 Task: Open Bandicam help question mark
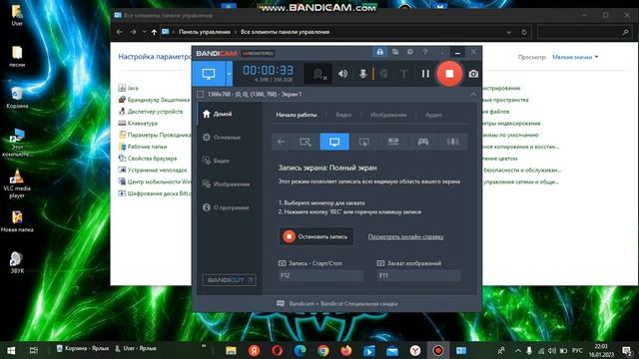[425, 52]
